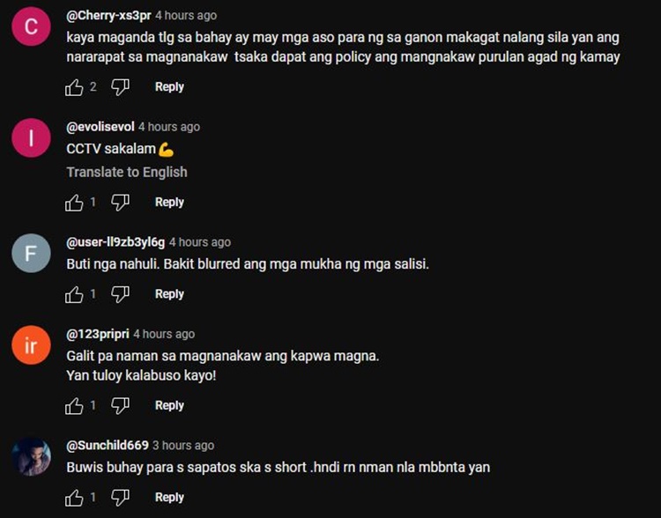The image size is (661, 518).
Task: Dislike the CCTV sakalam comment
Action: (120, 203)
